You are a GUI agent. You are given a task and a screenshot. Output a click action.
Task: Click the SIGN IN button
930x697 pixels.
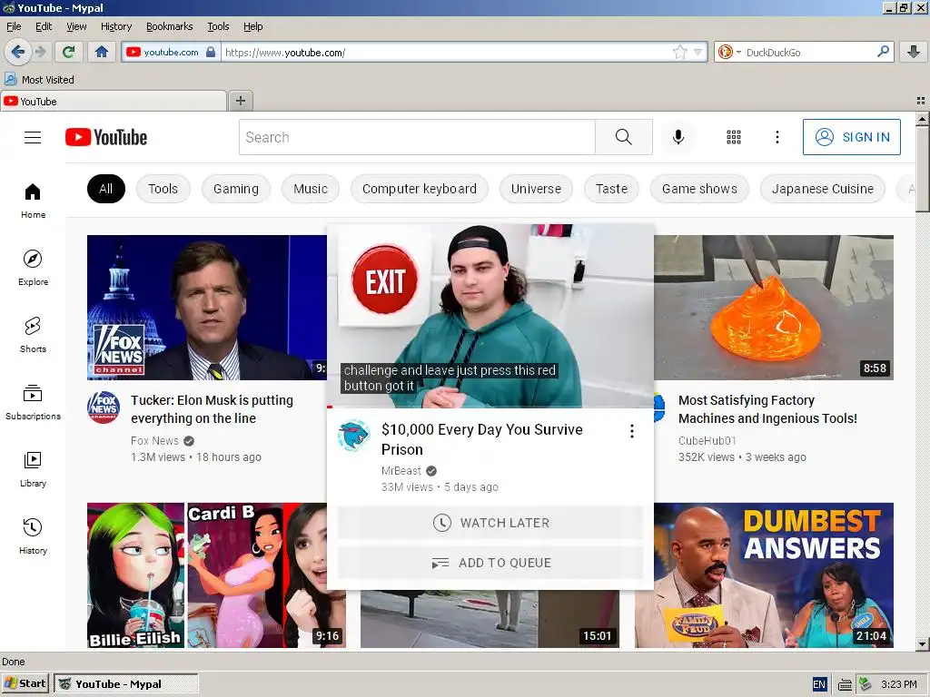pos(851,137)
